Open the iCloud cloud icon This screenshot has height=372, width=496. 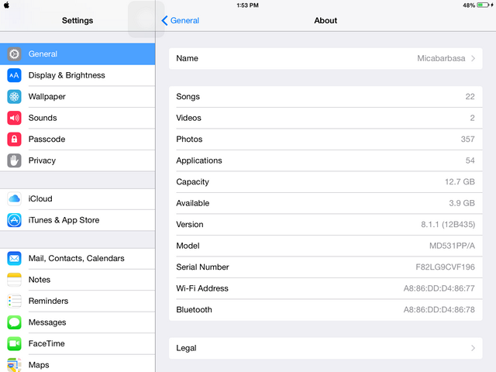pos(14,199)
